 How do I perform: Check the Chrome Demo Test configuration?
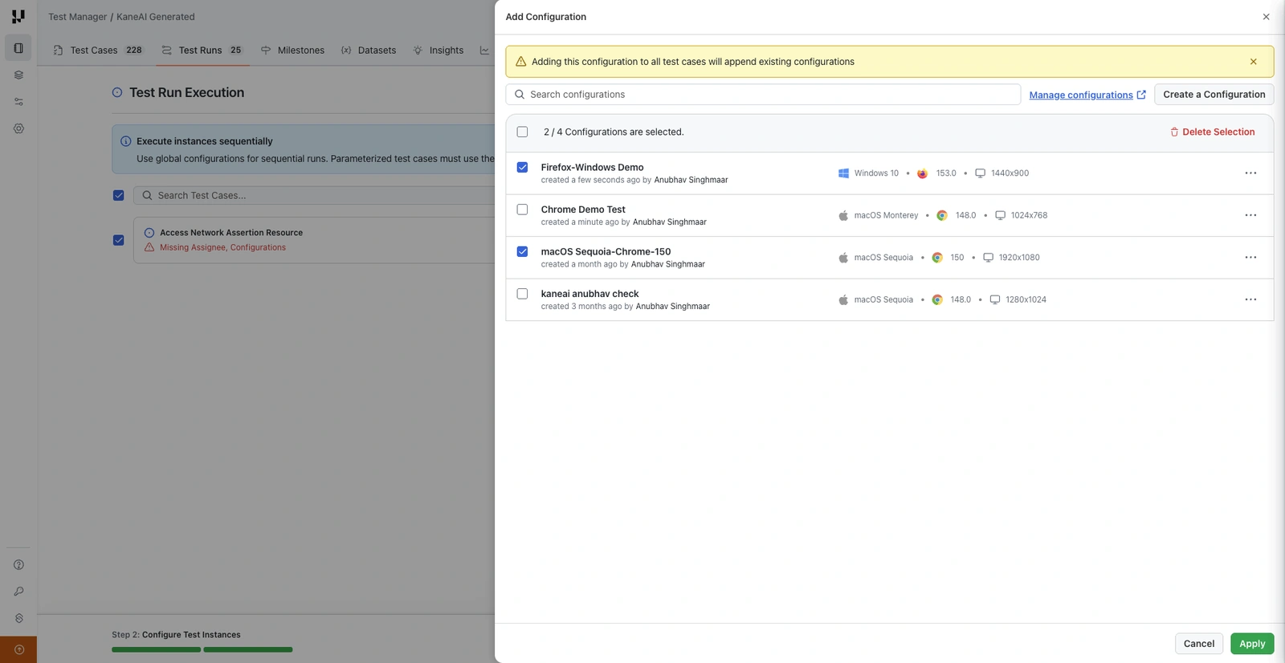(x=522, y=209)
